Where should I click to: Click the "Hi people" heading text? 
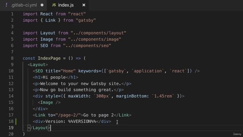click(54, 77)
